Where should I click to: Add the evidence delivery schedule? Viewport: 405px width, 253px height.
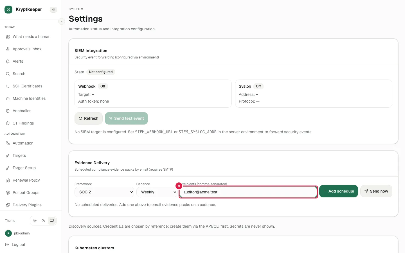coord(339,191)
